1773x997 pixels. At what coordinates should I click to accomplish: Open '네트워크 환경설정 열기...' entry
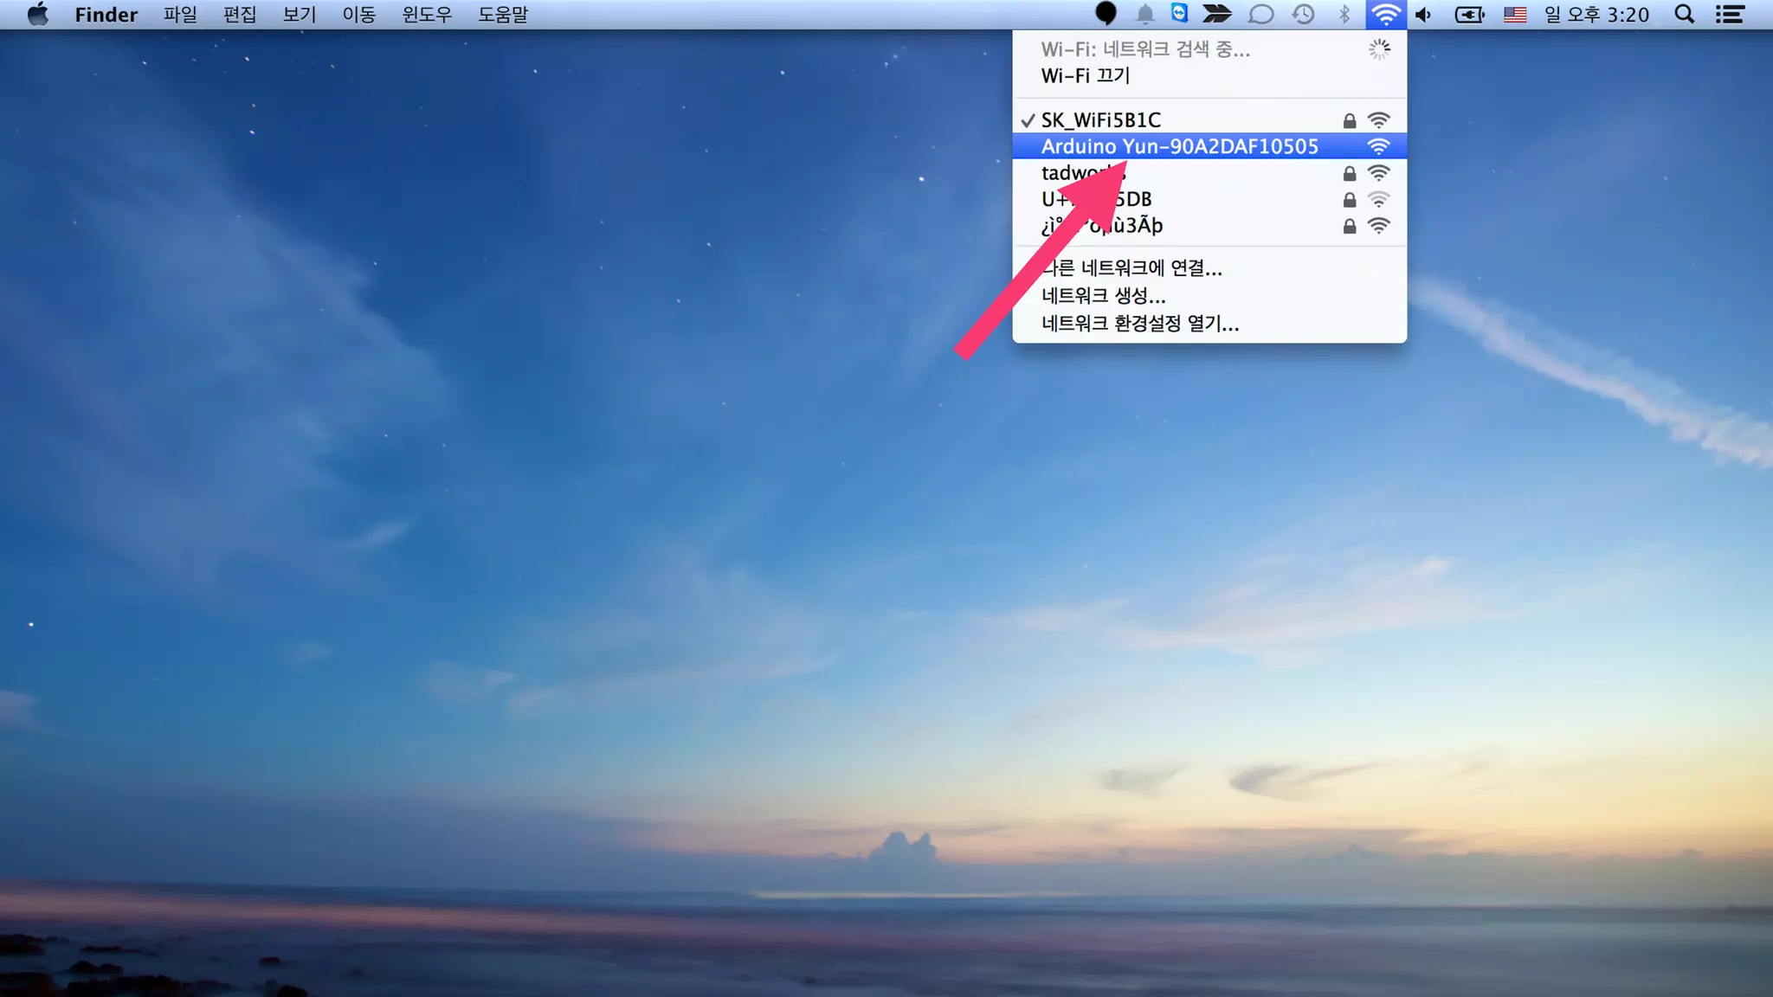click(x=1140, y=324)
